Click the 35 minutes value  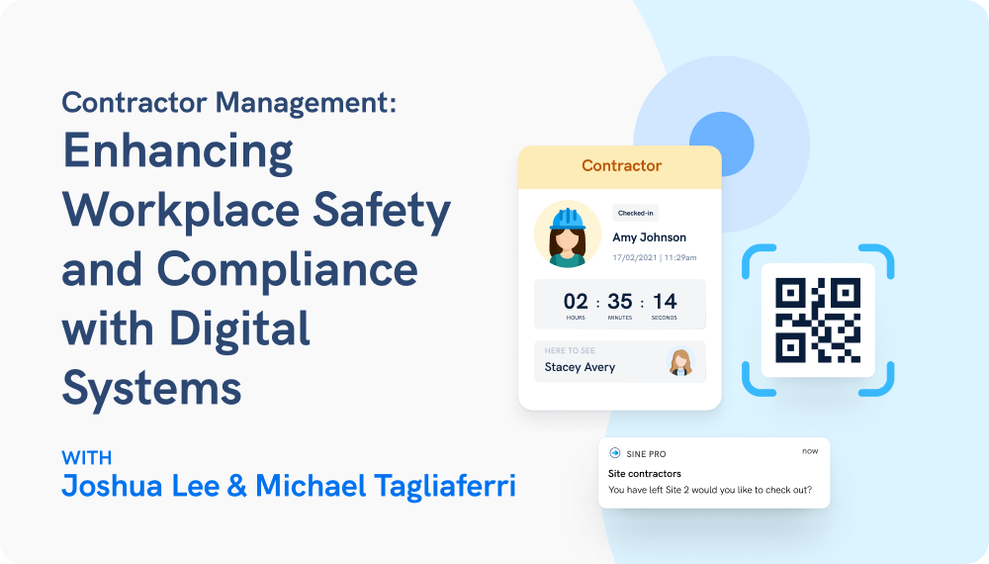[619, 301]
